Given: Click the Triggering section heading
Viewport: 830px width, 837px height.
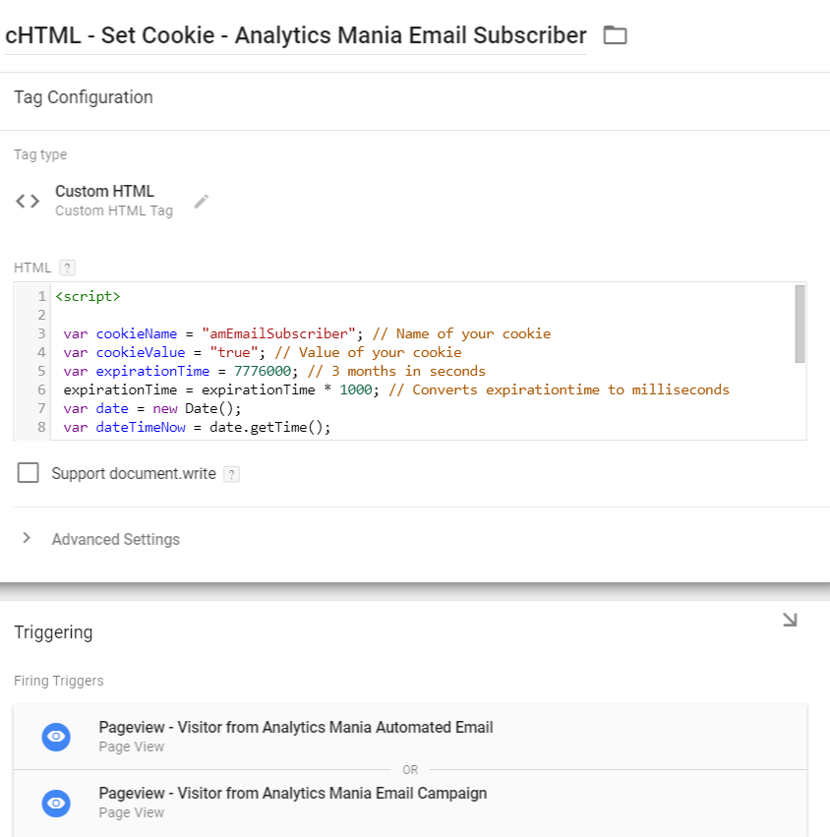Looking at the screenshot, I should tap(53, 632).
